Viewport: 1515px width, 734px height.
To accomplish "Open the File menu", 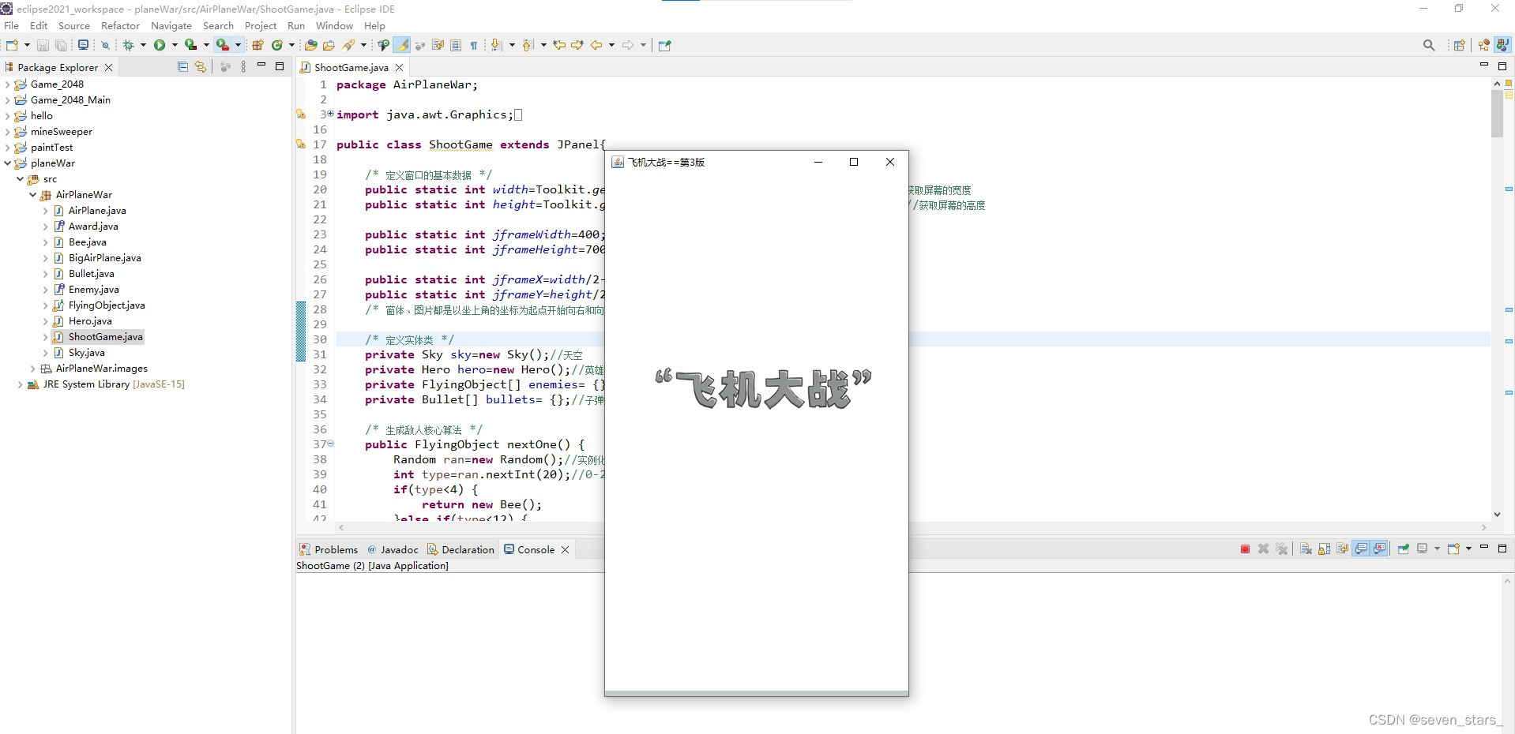I will (x=11, y=25).
